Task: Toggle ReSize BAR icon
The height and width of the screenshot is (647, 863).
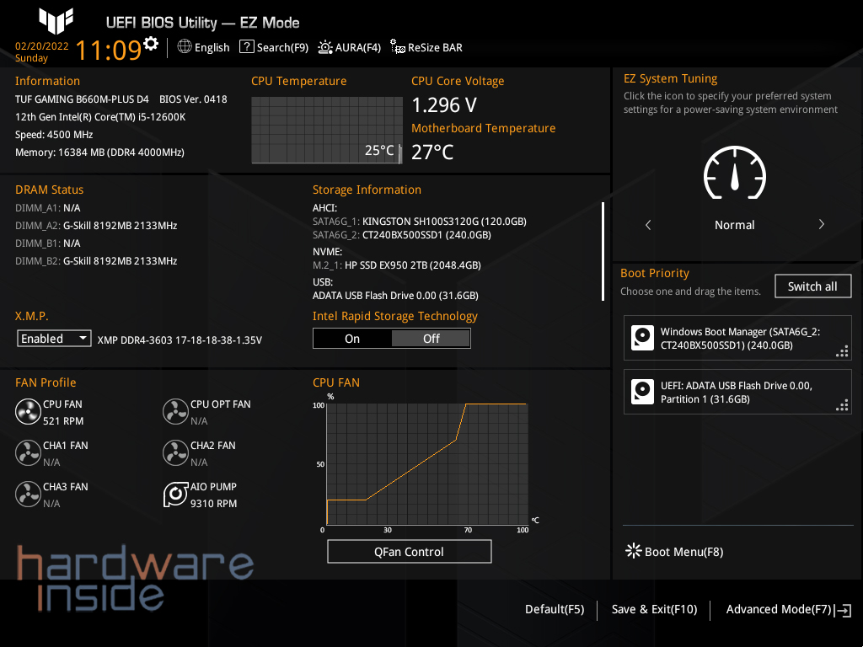Action: pos(398,47)
